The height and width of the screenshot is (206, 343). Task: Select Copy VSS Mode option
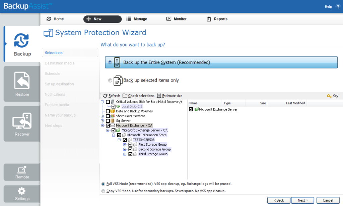[x=103, y=191]
